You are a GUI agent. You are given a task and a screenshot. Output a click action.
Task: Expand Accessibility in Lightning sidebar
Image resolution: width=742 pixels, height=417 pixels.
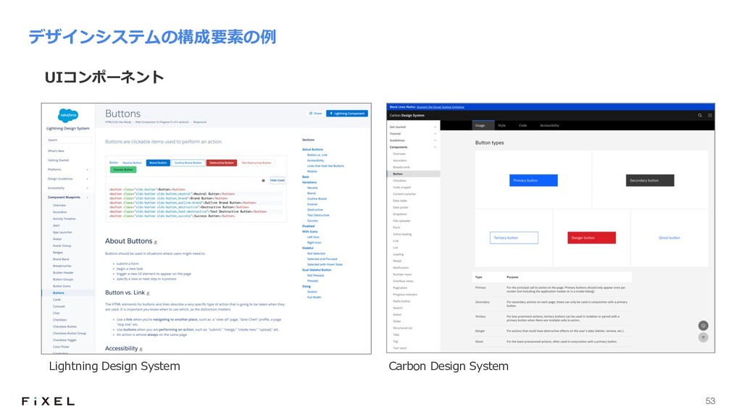87,188
